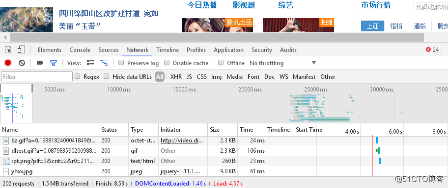
Task: Select the 恒指 market tab
Action: [396, 26]
